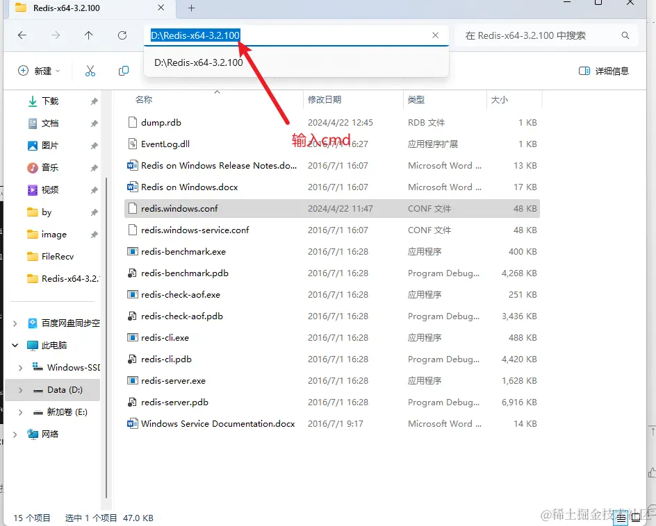Click the redis-check-aof.pdb file icon

pyautogui.click(x=133, y=316)
